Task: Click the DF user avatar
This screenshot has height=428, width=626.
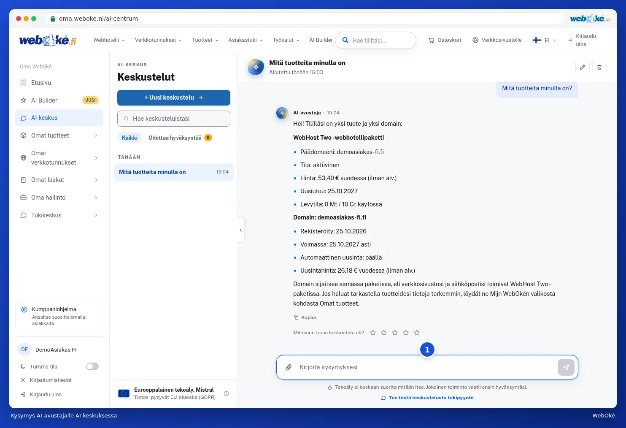Action: 24,349
